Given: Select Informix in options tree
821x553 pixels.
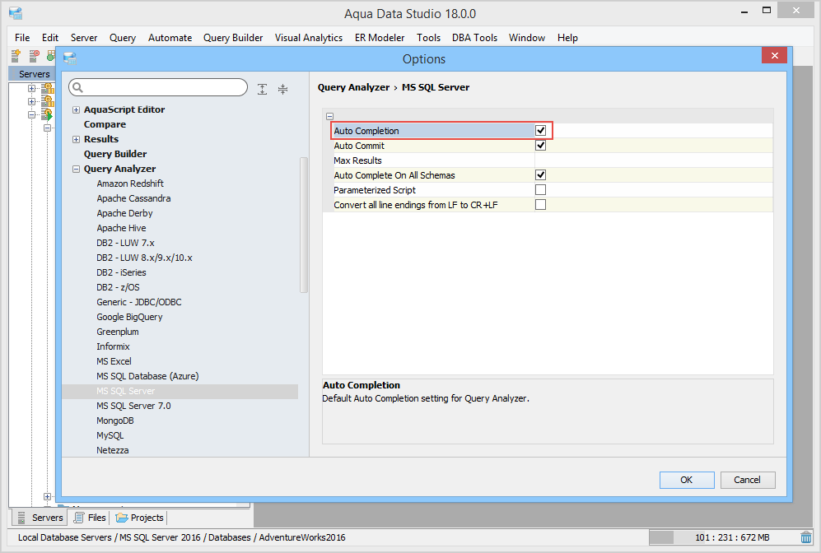Looking at the screenshot, I should coord(113,346).
